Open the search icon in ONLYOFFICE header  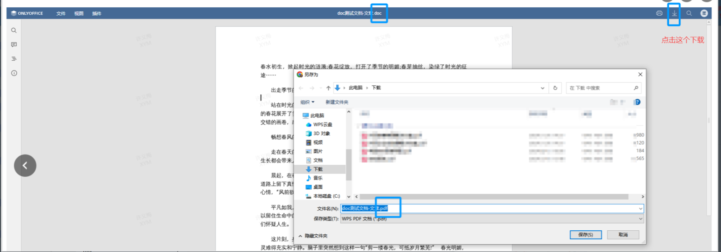(x=689, y=13)
